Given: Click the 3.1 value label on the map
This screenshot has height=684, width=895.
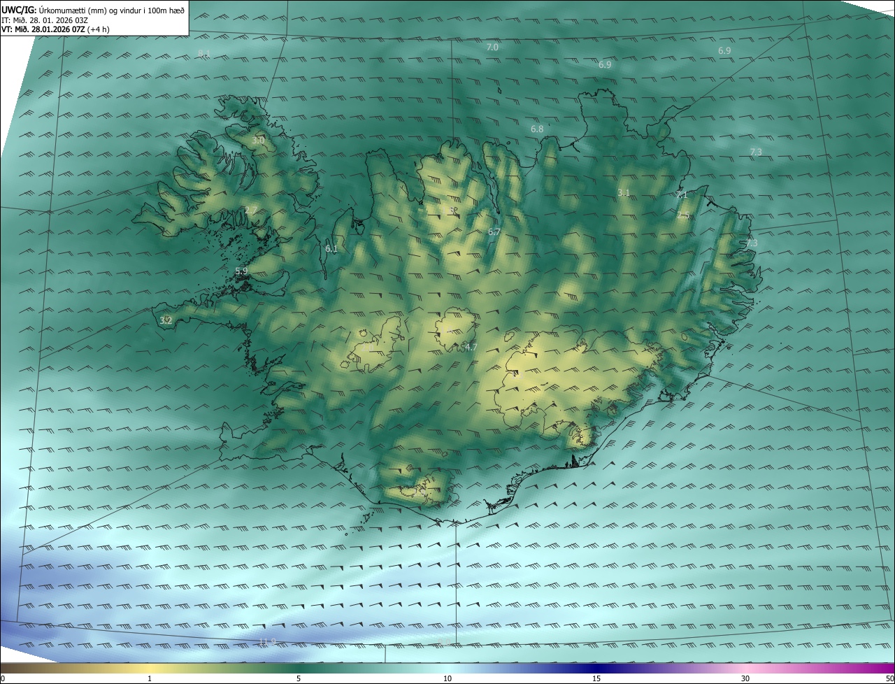Looking at the screenshot, I should tap(624, 192).
